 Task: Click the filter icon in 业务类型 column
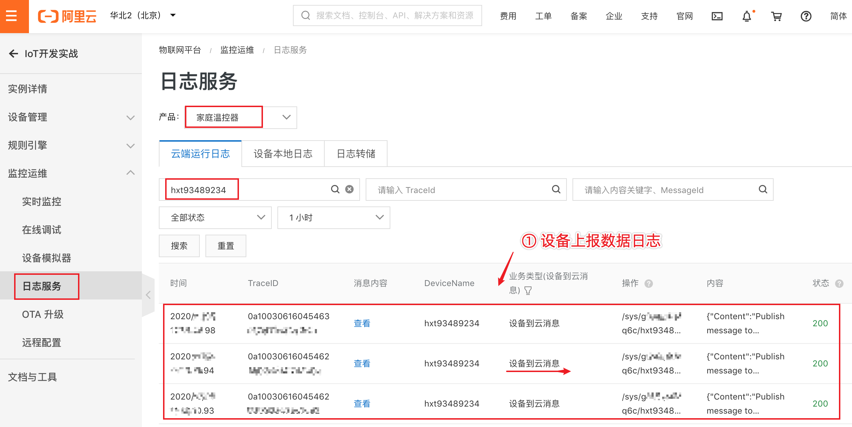click(x=528, y=290)
